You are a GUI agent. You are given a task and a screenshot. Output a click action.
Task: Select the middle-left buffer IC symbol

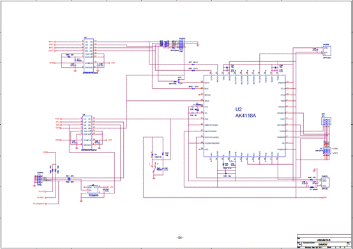(87, 132)
